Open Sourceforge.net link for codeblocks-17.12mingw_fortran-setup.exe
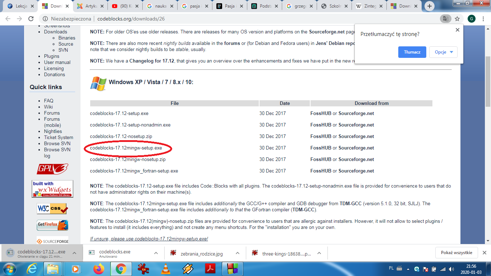The image size is (491, 276). coord(356,171)
